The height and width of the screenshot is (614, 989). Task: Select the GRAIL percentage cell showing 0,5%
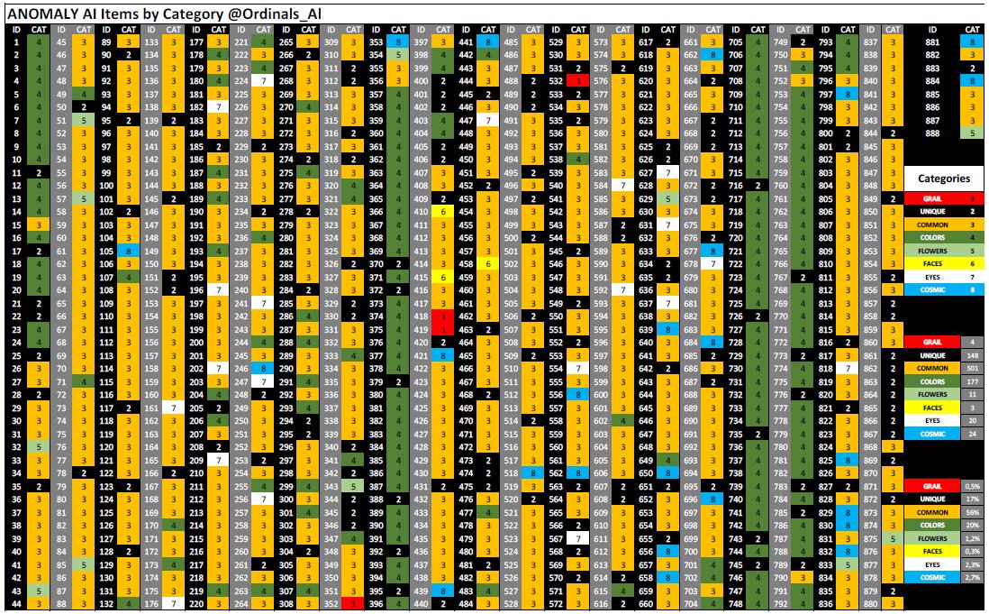coord(972,485)
